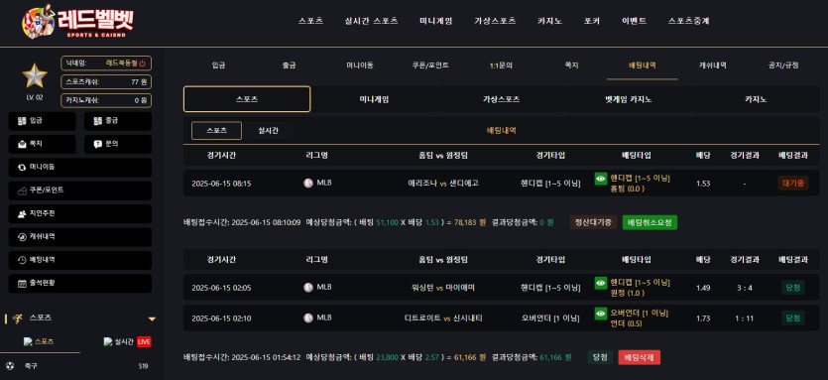Click the 레드벨벳 site logo

click(x=77, y=22)
